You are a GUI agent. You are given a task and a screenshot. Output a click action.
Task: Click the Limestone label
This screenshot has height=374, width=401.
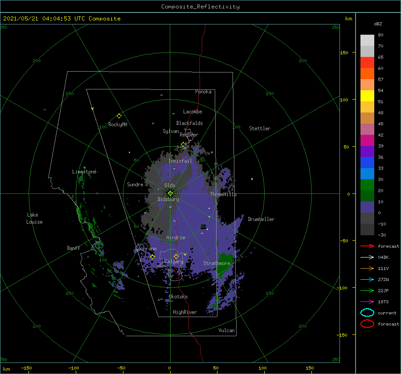pos(84,172)
